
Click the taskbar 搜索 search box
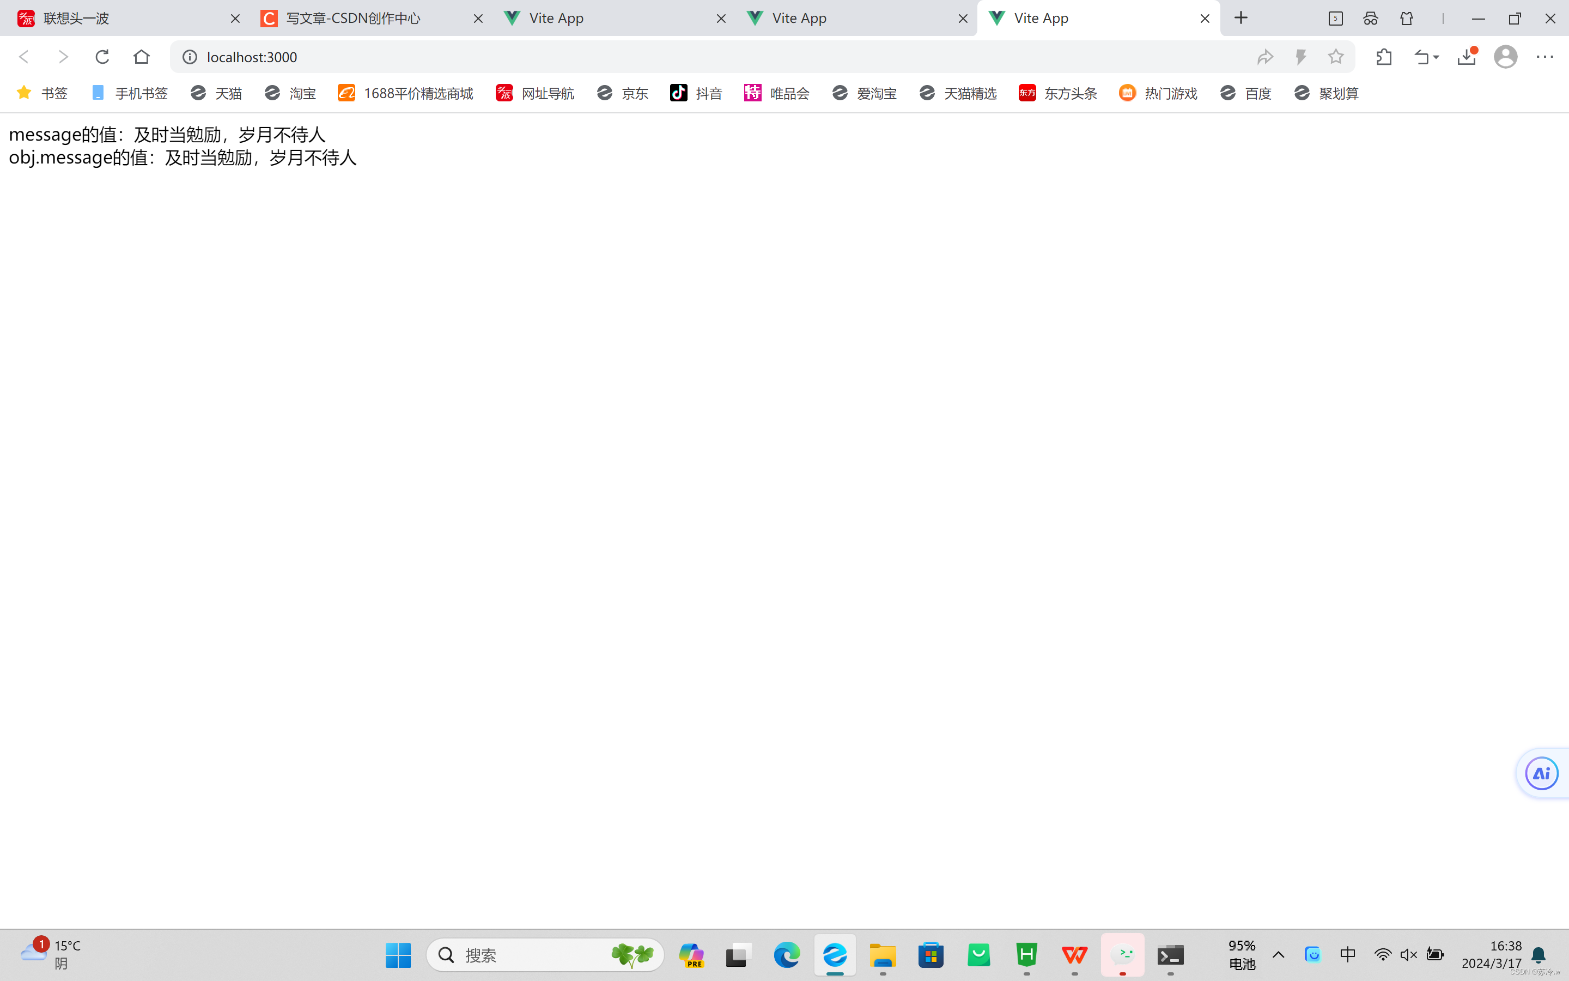pyautogui.click(x=545, y=955)
